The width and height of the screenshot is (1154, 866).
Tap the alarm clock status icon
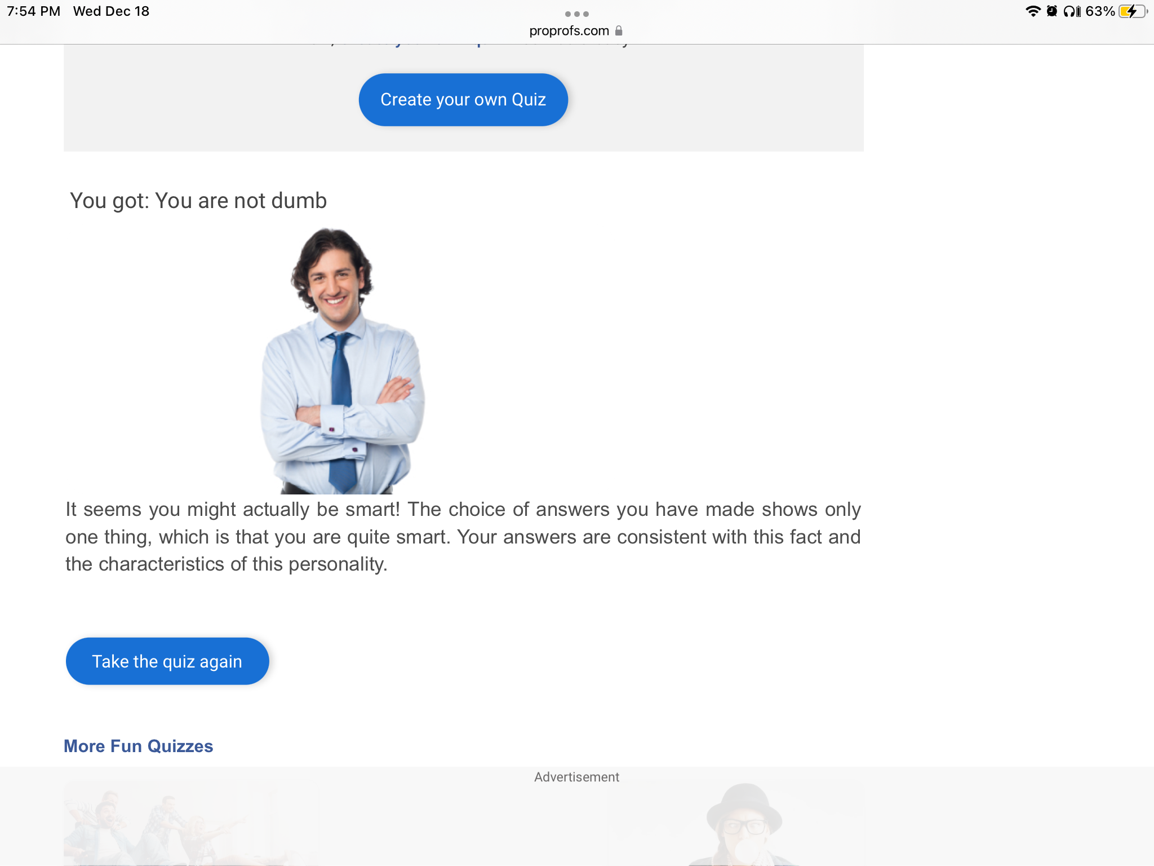click(x=1051, y=11)
